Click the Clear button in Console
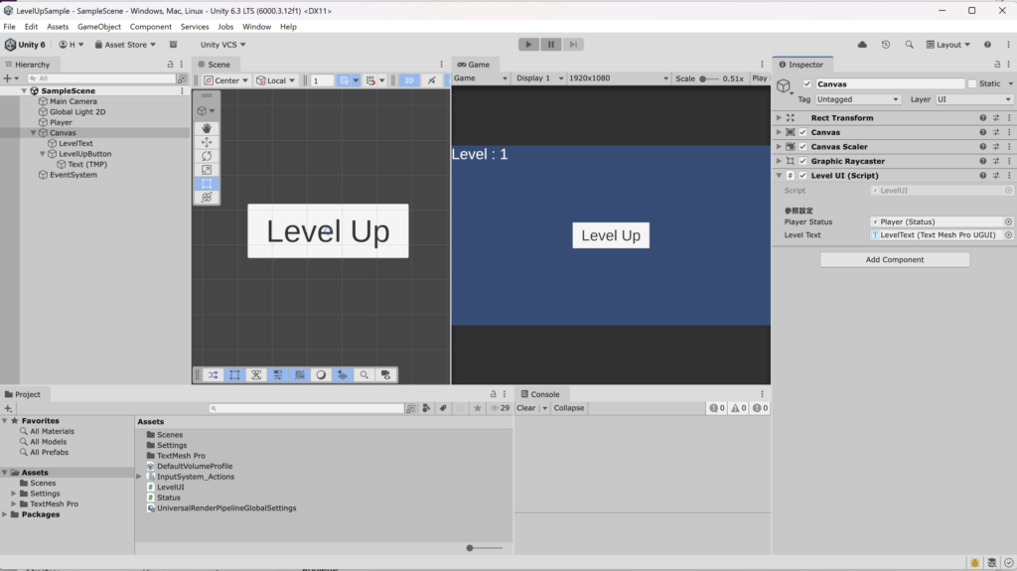Screen dimensions: 1017x571 [x=525, y=408]
